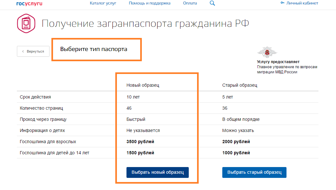336x190 pixels.
Task: Click the Вернуться button
Action: [33, 51]
